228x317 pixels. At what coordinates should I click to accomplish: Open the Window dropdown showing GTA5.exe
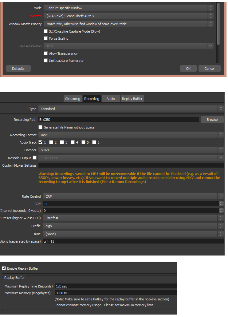click(128, 16)
